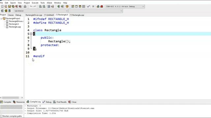
Task: Click the second green arrow page icon
Action: pyautogui.click(x=62, y=7)
